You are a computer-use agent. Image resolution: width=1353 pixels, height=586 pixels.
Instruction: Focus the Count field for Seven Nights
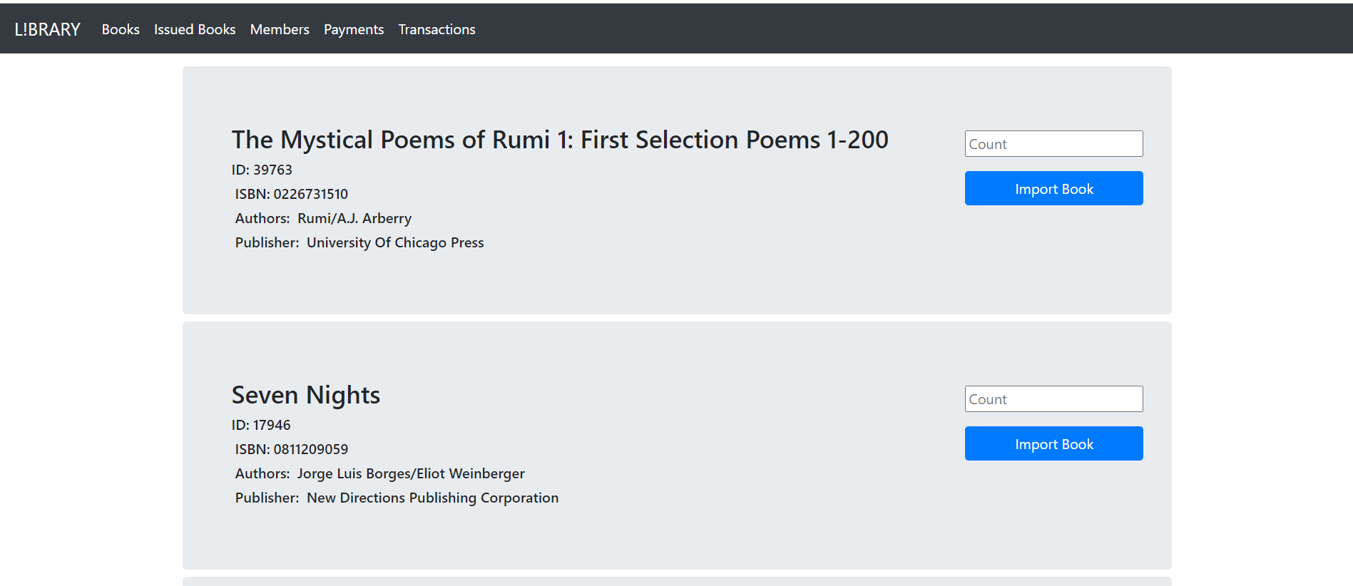click(x=1053, y=399)
